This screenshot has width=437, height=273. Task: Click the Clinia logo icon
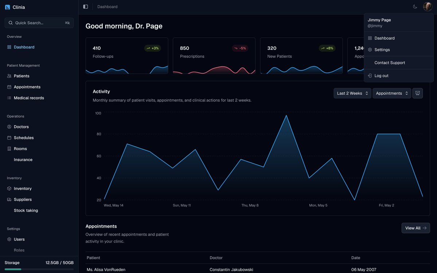coord(7,7)
